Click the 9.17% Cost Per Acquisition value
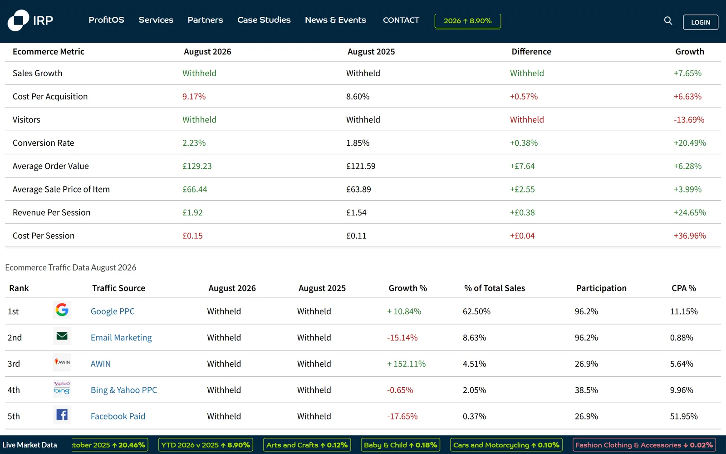 click(x=194, y=97)
